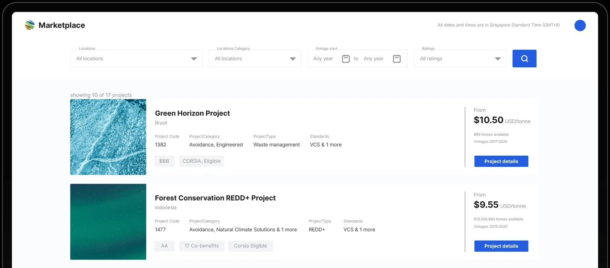Click the vintage start 'Any year' field

pos(323,59)
